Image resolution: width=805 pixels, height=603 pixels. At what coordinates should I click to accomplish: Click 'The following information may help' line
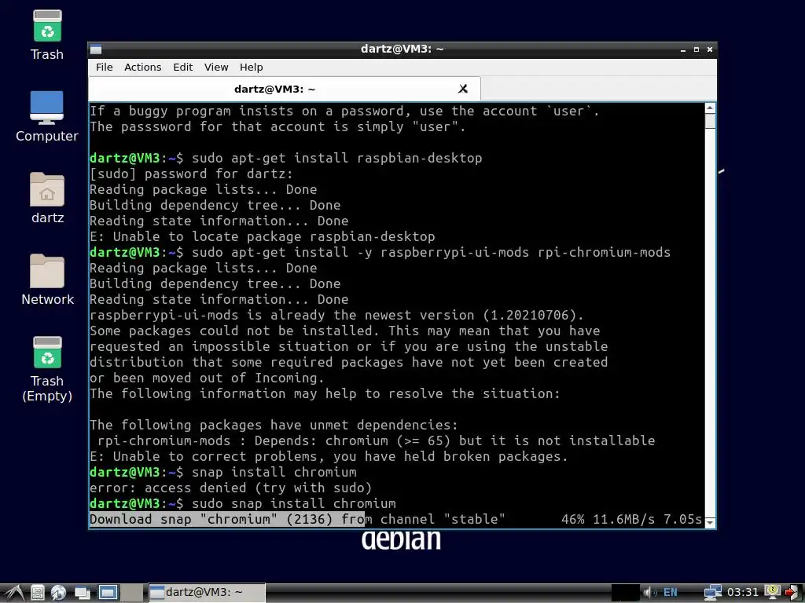pyautogui.click(x=325, y=394)
